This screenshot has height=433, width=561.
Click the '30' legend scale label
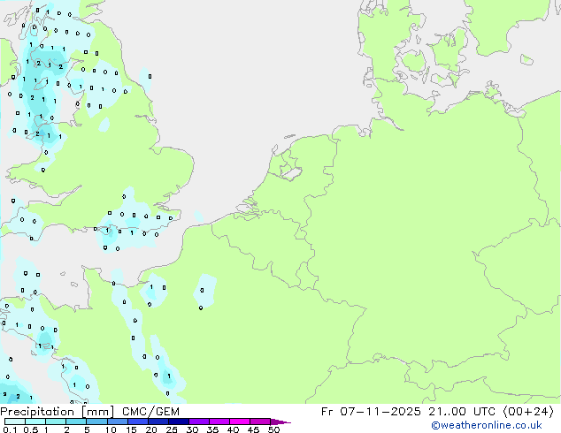coord(192,429)
